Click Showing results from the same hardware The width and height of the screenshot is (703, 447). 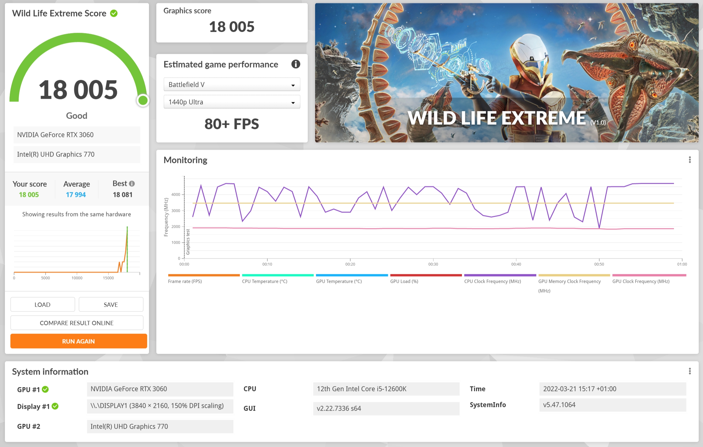click(x=76, y=214)
